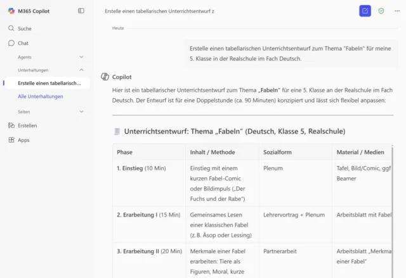The height and width of the screenshot is (278, 406).
Task: Click the Seiten section label
Action: coord(24,111)
